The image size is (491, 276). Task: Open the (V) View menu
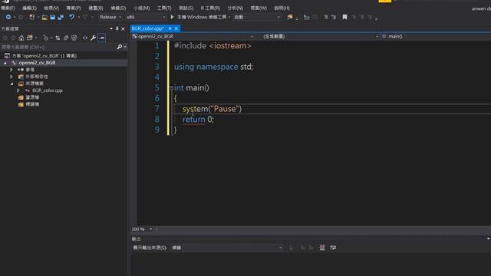51,8
